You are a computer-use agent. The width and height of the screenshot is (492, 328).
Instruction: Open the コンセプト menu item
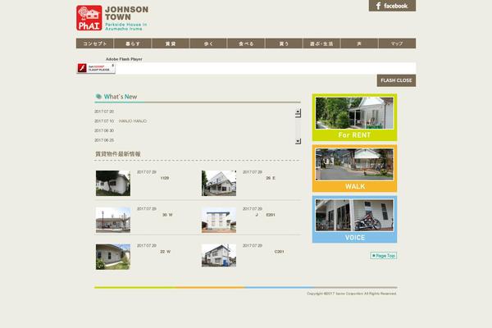tap(95, 43)
